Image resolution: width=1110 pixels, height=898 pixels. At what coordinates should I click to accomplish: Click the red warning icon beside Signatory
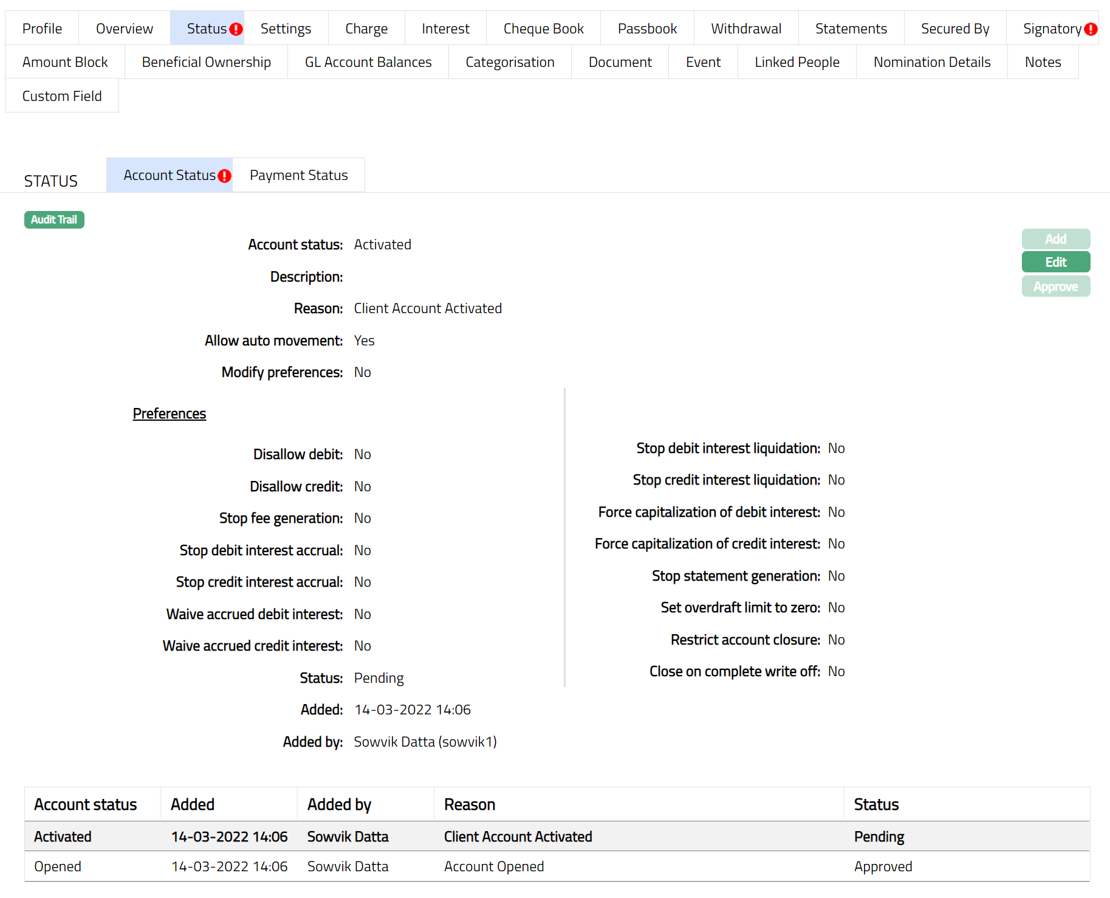coord(1091,29)
